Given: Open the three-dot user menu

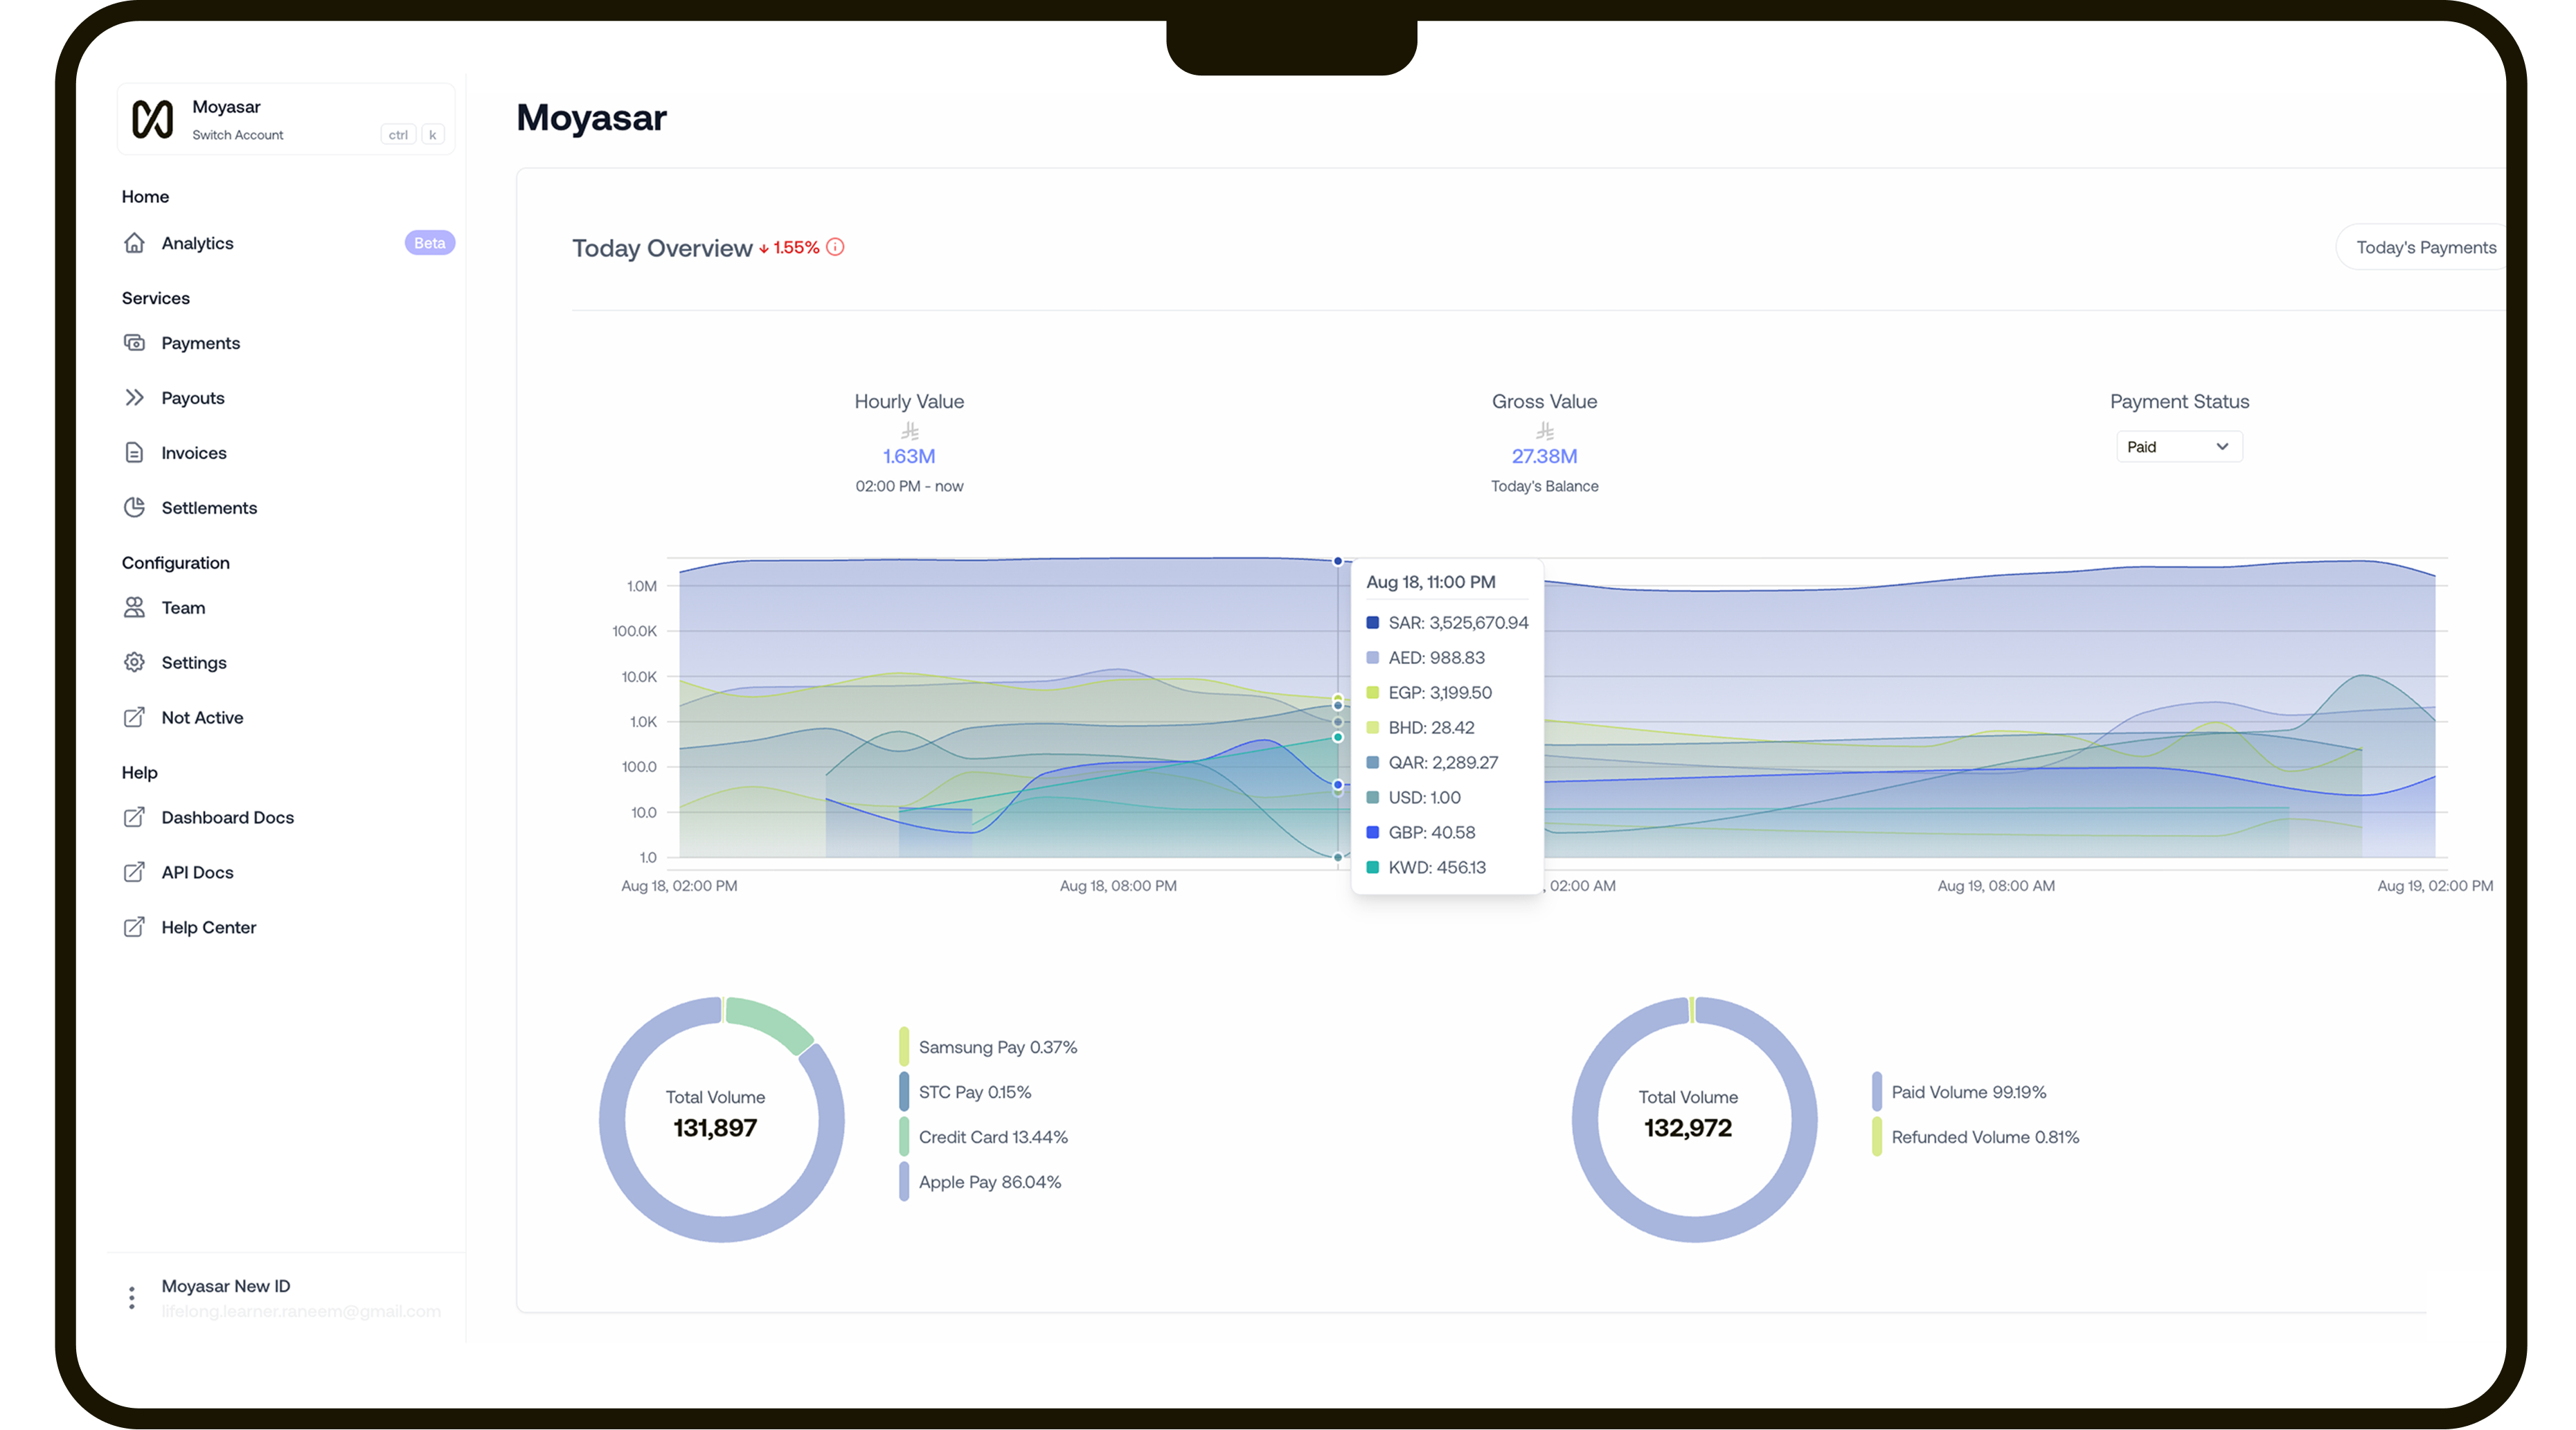Looking at the screenshot, I should click(132, 1297).
